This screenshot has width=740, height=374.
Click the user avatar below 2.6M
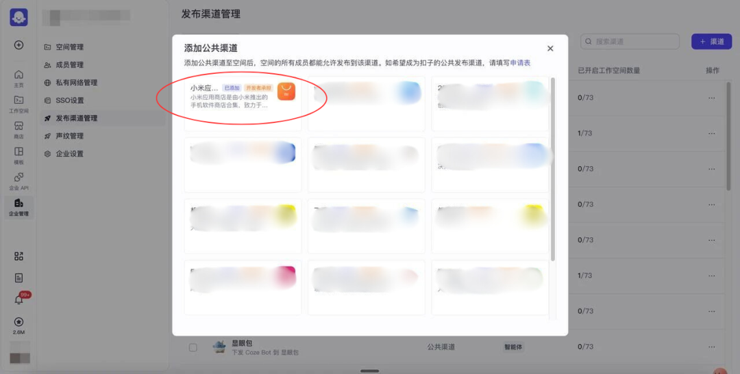[x=19, y=352]
